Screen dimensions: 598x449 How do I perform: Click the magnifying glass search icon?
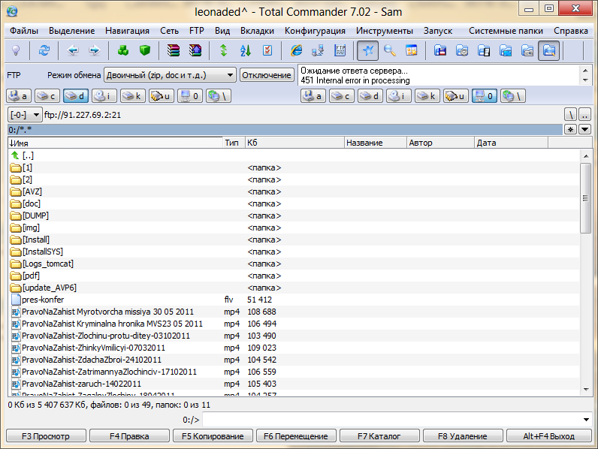tap(389, 50)
